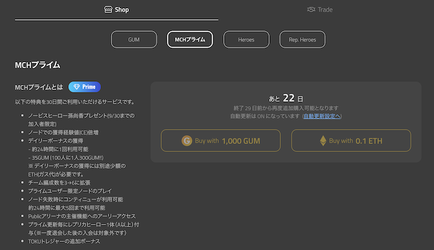Select the GUM category tab
Viewport: 434px width, 250px height.
tap(134, 40)
